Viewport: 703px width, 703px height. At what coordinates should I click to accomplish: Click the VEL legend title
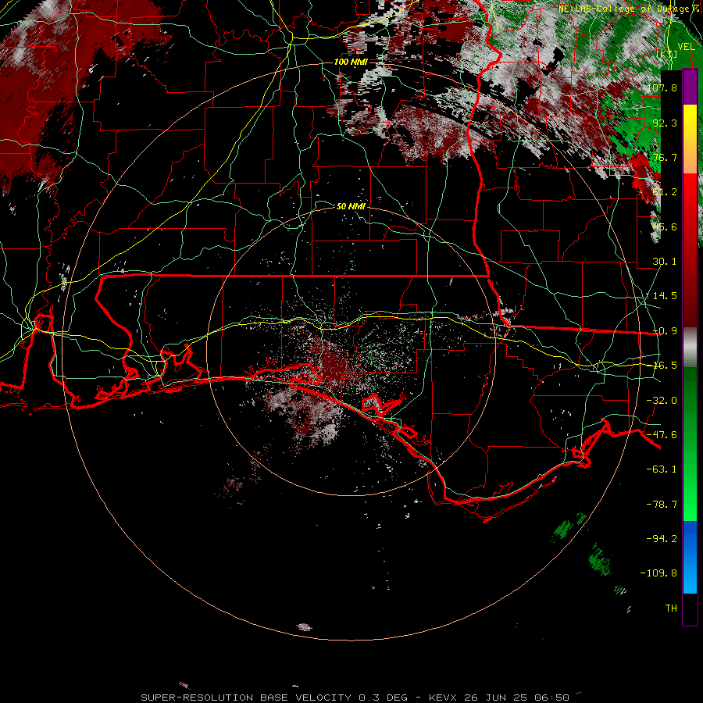pyautogui.click(x=686, y=47)
